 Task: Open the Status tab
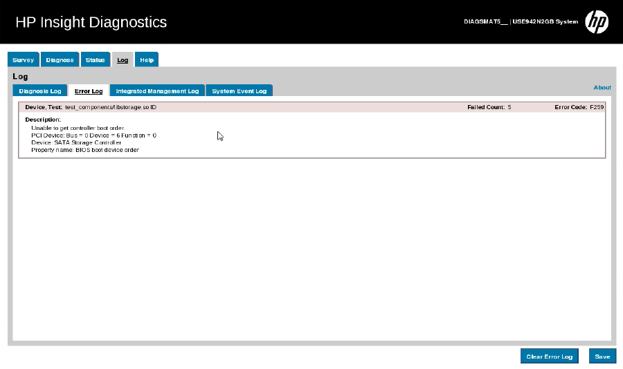click(x=96, y=60)
